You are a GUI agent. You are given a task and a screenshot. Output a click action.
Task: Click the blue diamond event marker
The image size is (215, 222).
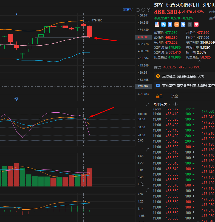click(16, 14)
